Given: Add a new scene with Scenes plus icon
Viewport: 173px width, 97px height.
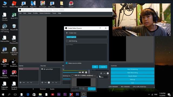Looking at the screenshot, I should click(x=21, y=82).
